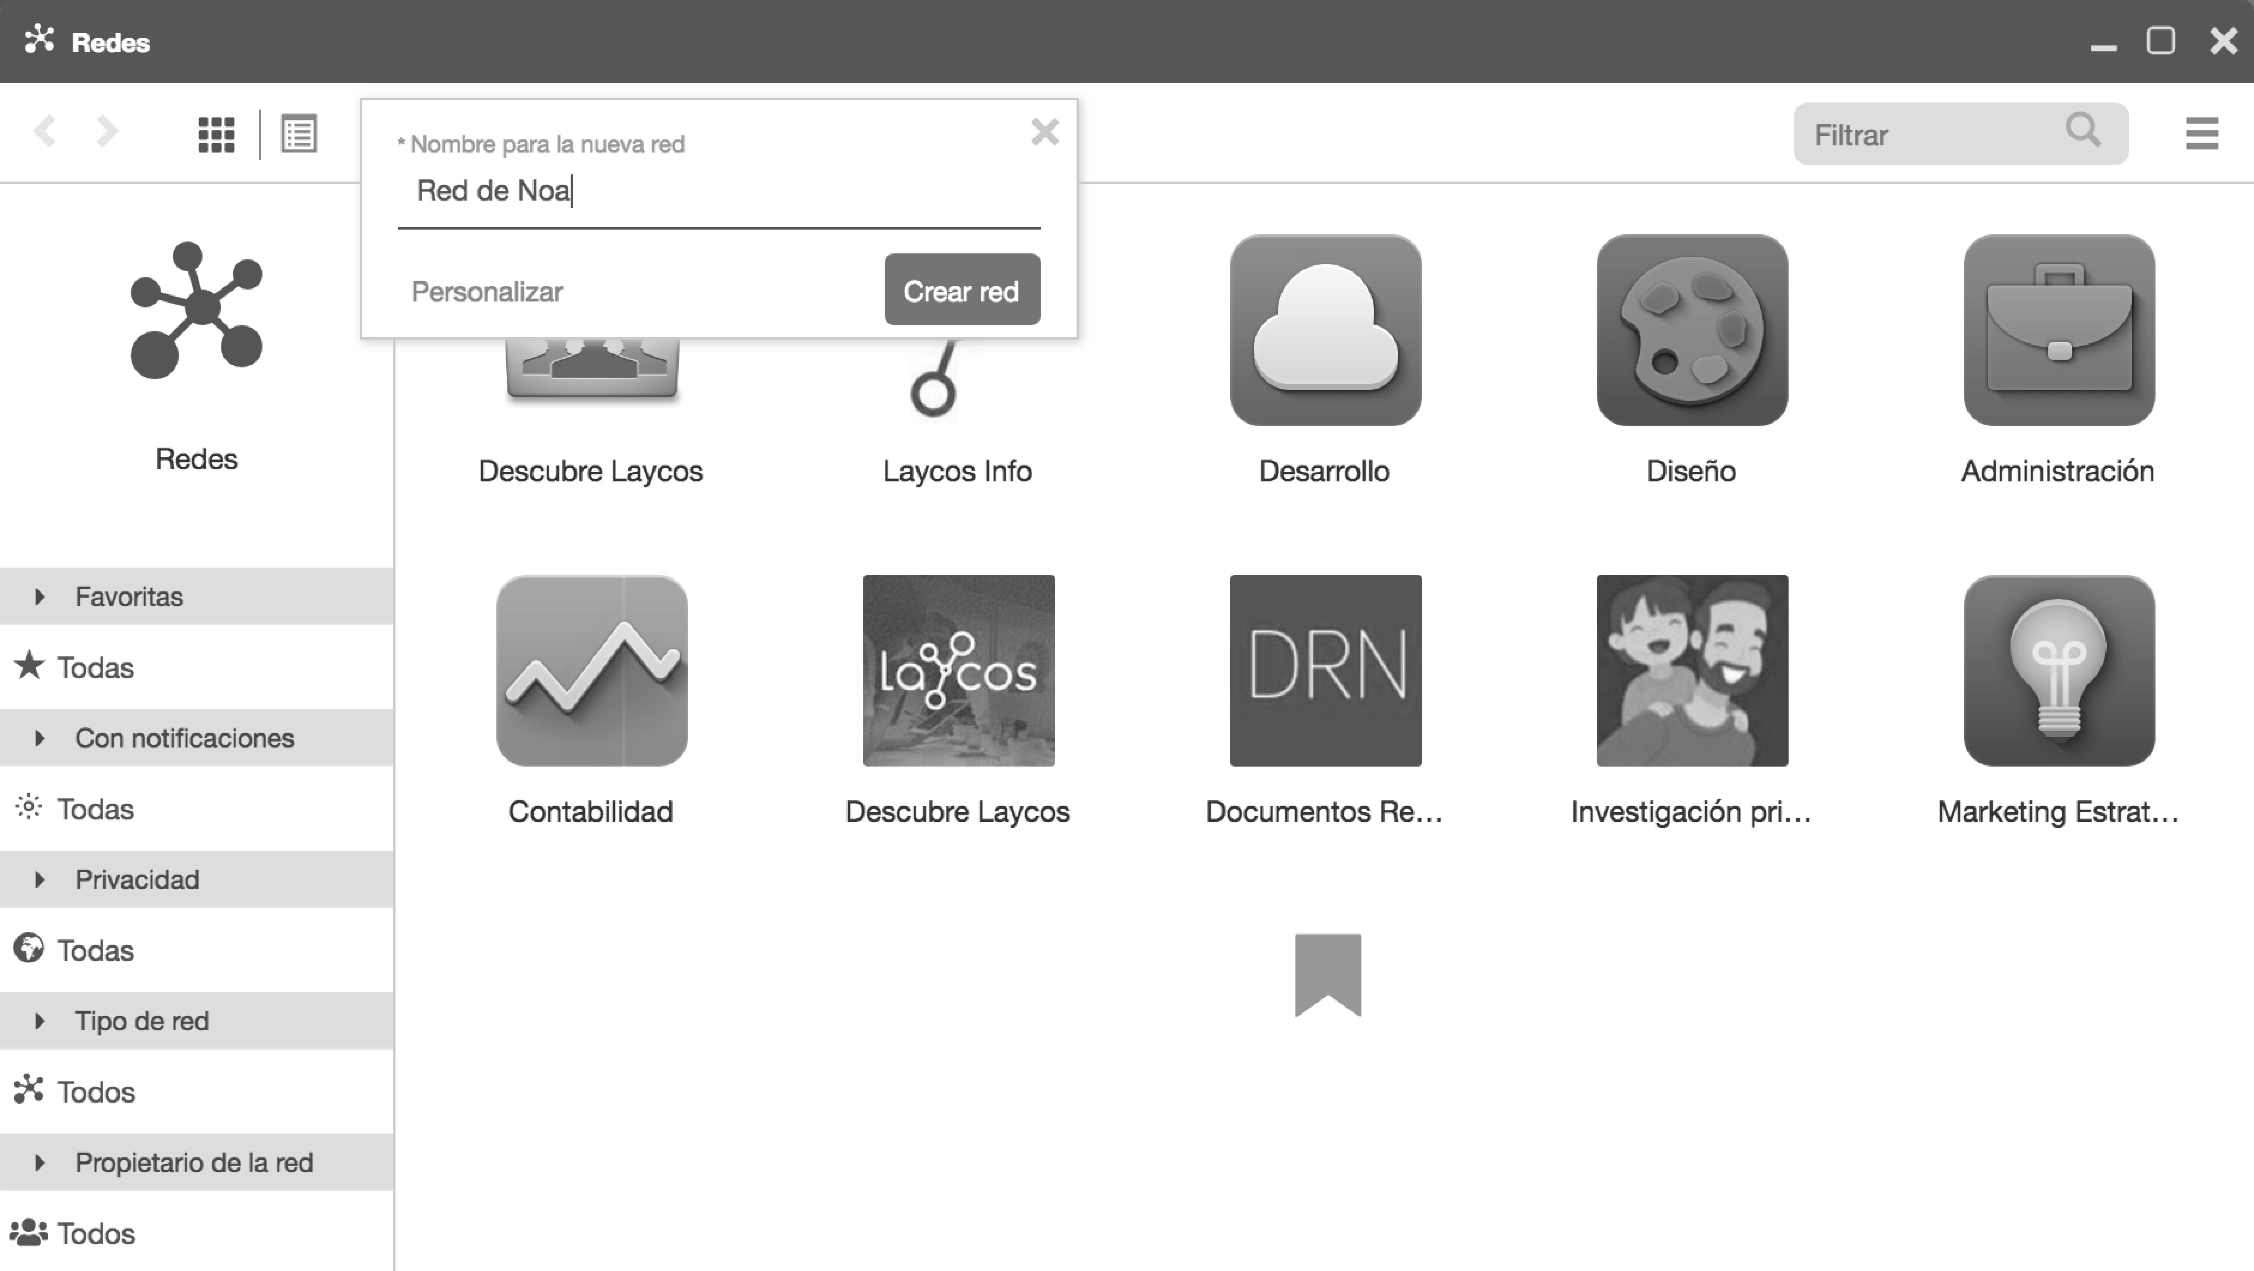Expand Tipo de red section

pyautogui.click(x=197, y=1021)
